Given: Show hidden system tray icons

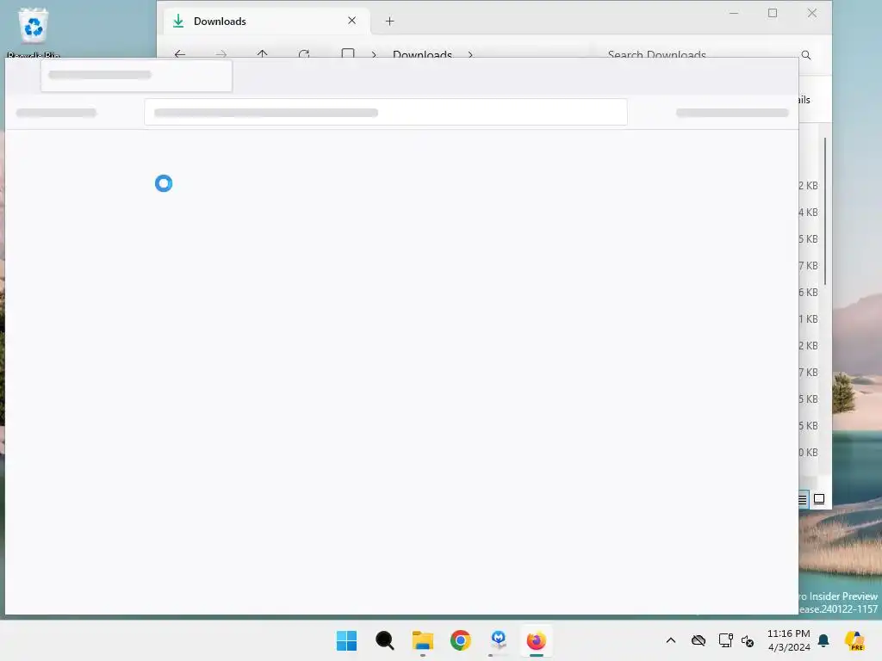Looking at the screenshot, I should (x=670, y=640).
